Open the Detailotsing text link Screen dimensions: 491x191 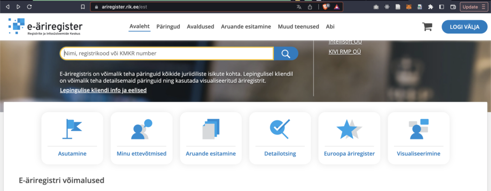280,154
